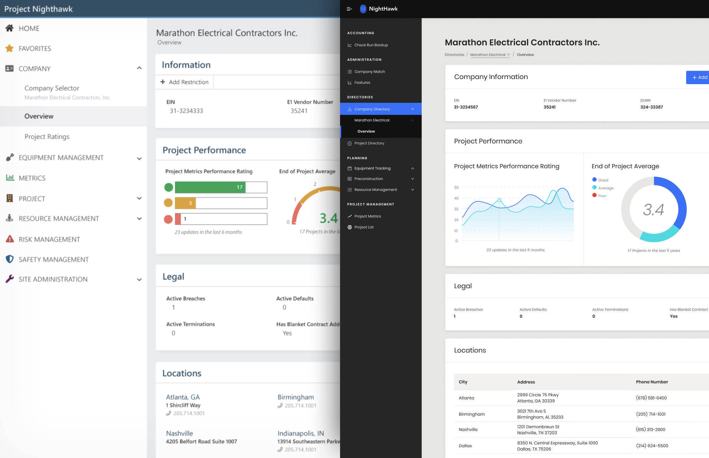
Task: Click the blue Add button
Action: (698, 78)
